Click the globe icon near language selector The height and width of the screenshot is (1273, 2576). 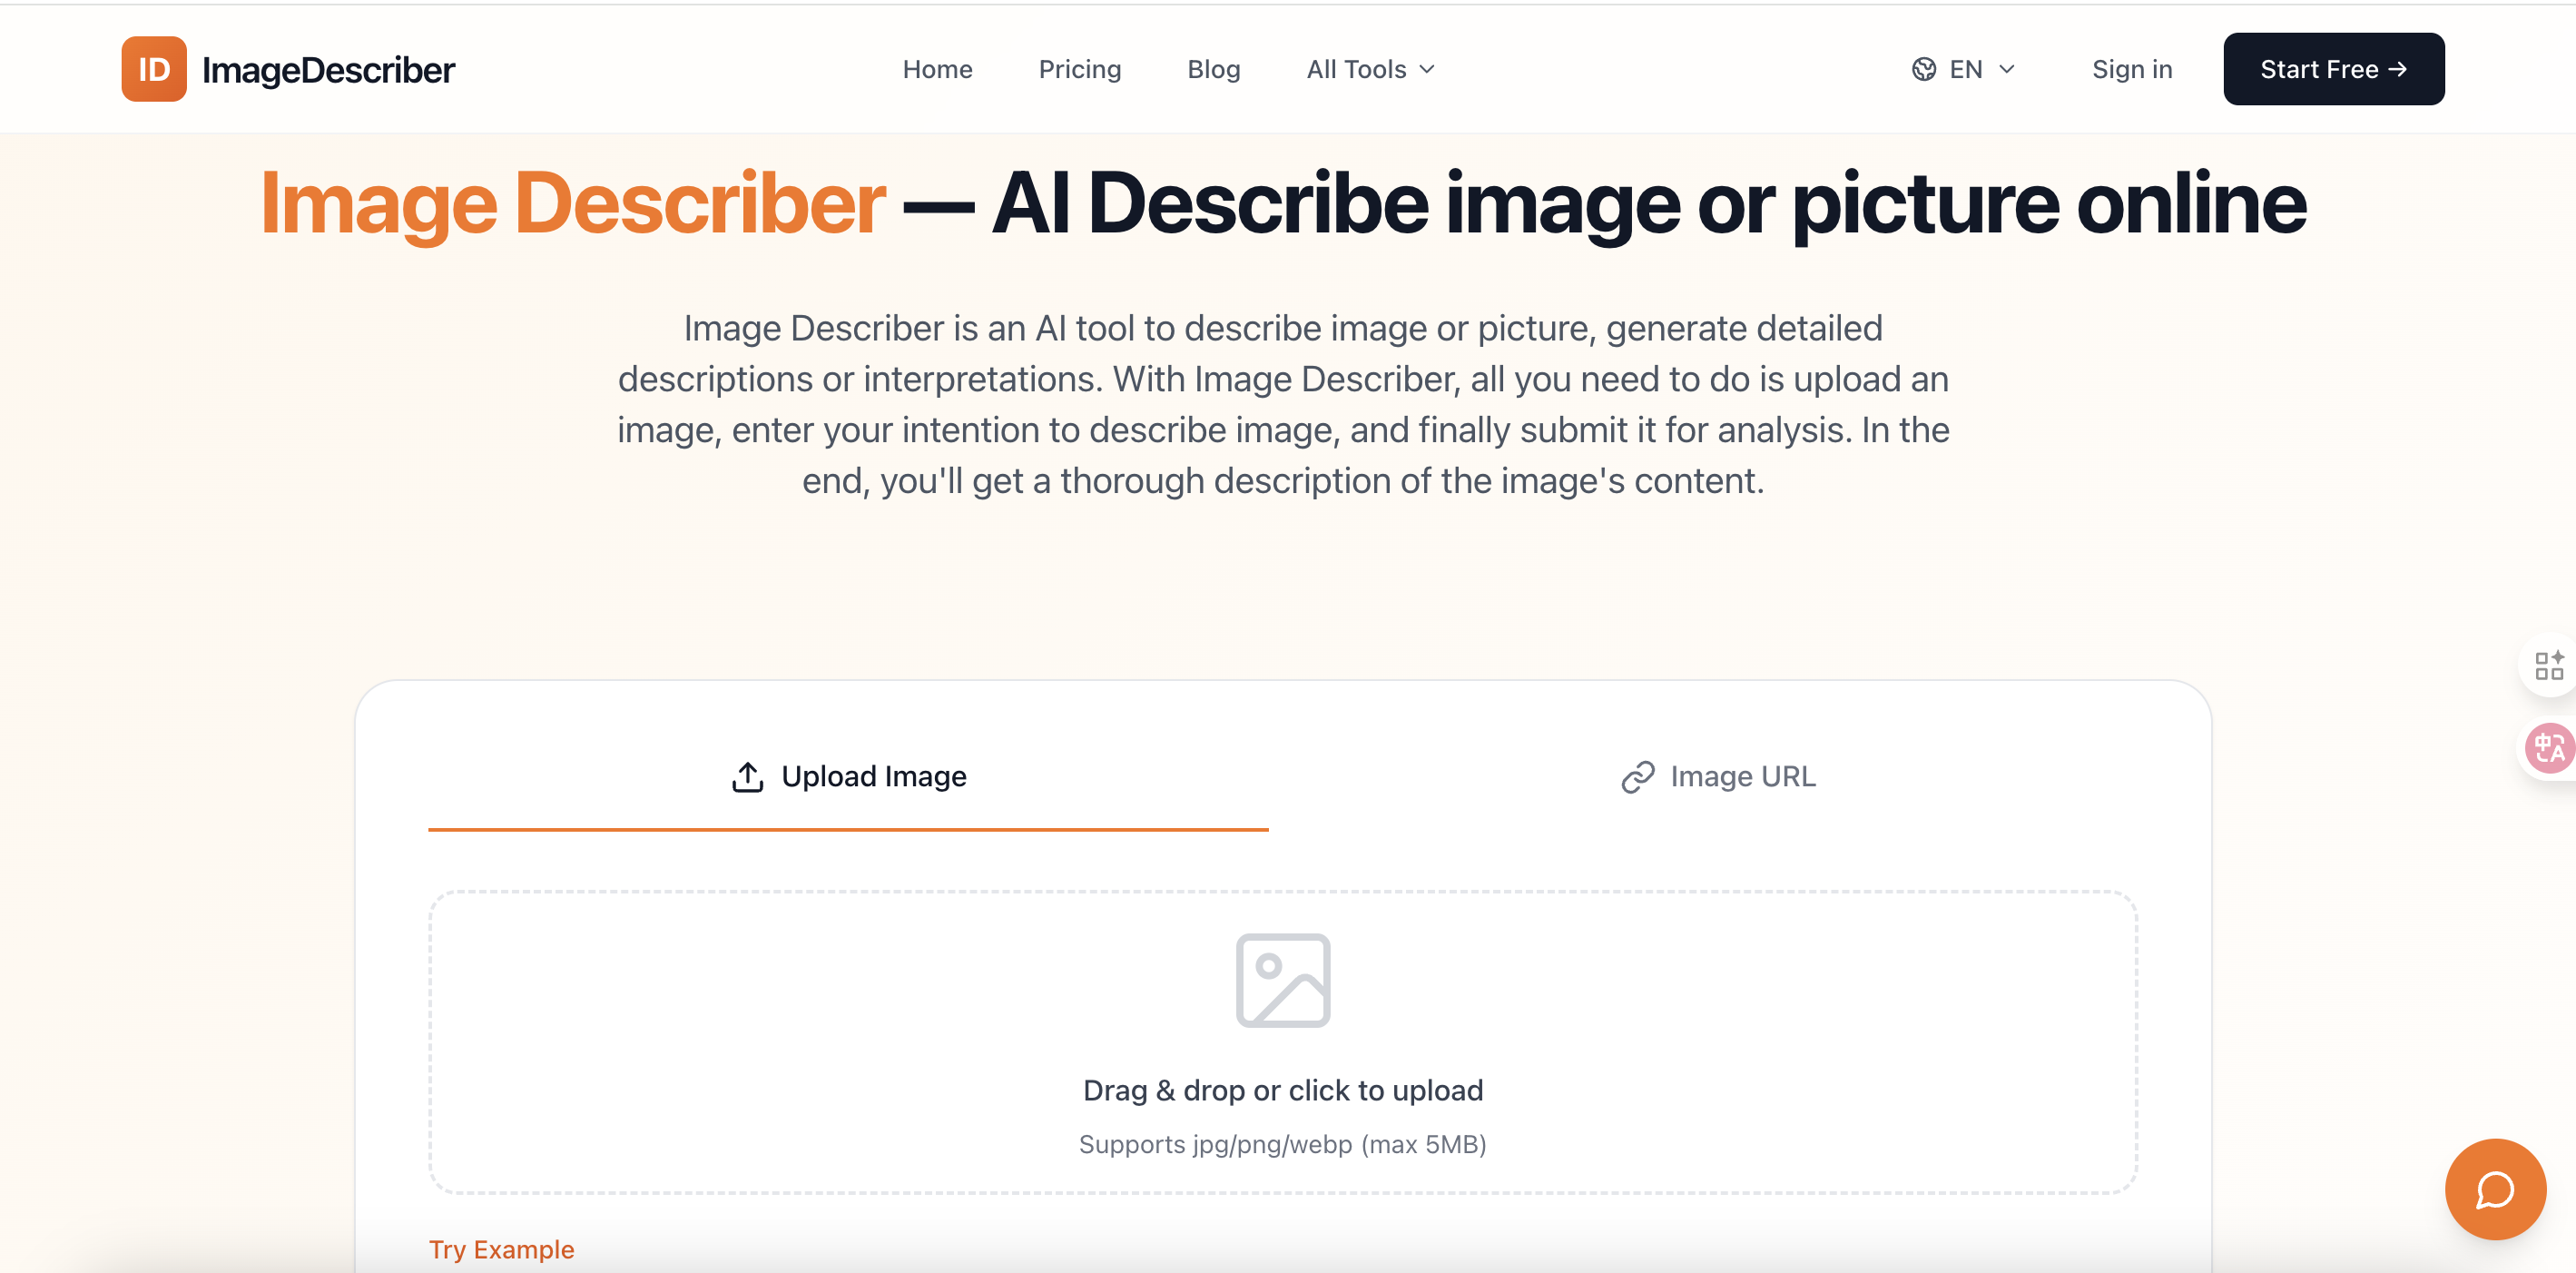pyautogui.click(x=1925, y=68)
